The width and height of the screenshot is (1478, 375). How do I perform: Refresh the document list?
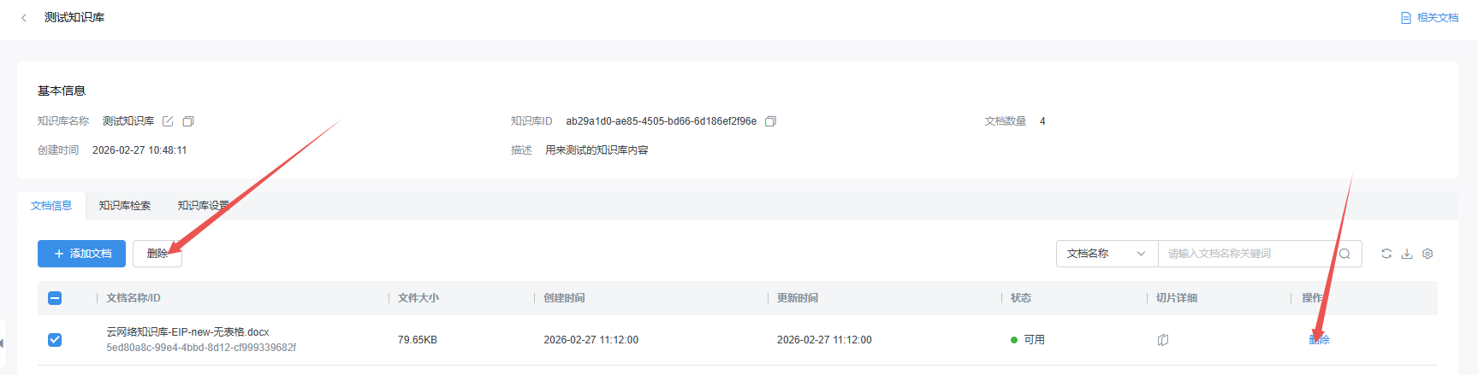pos(1386,254)
